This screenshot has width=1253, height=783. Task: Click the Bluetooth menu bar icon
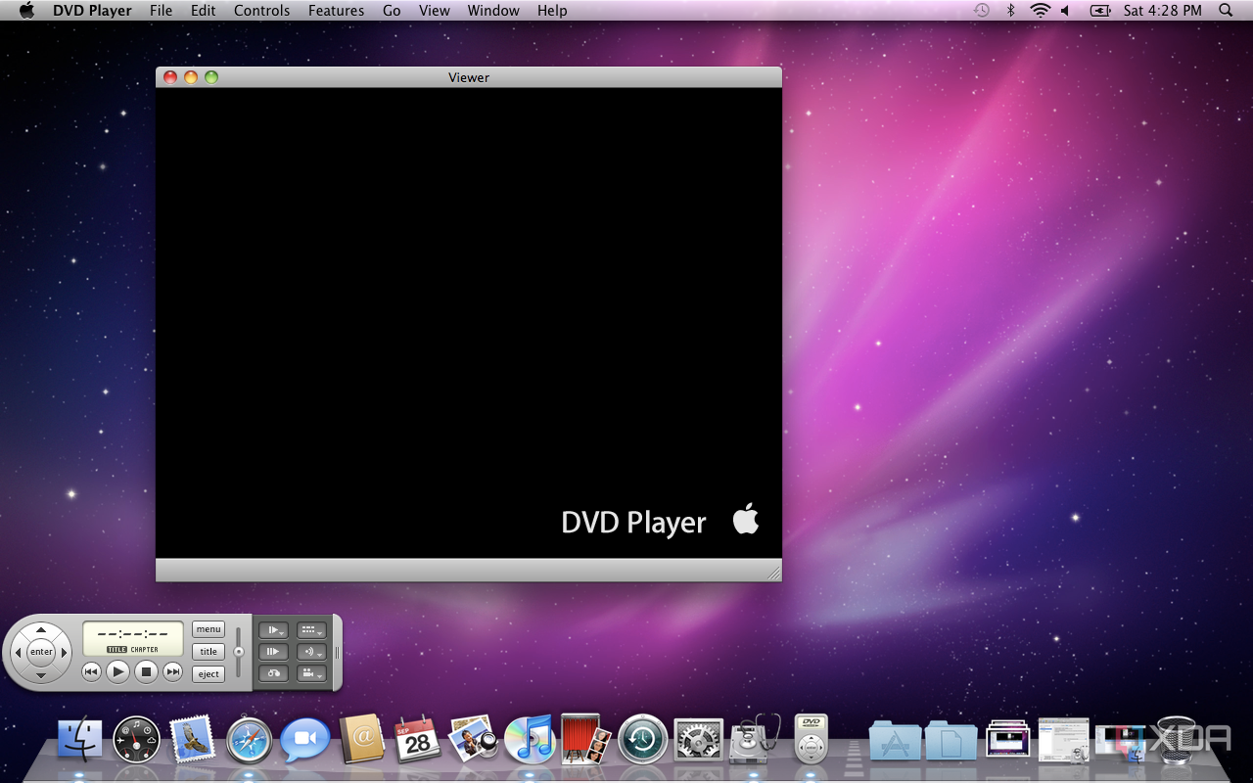click(x=1011, y=11)
